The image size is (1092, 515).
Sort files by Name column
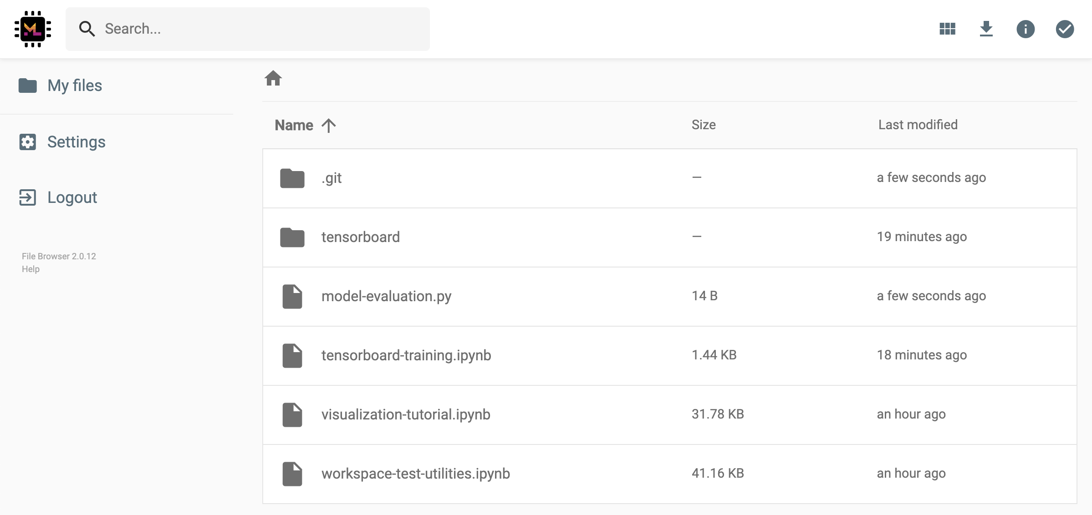294,125
